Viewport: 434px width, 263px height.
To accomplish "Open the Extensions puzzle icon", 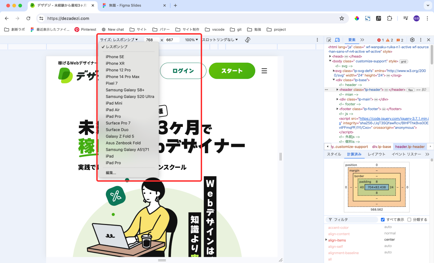I will tap(389, 18).
